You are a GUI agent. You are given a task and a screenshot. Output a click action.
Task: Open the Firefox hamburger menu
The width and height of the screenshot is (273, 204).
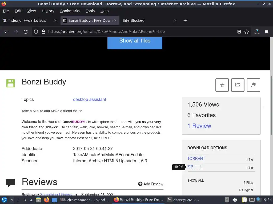(x=267, y=32)
